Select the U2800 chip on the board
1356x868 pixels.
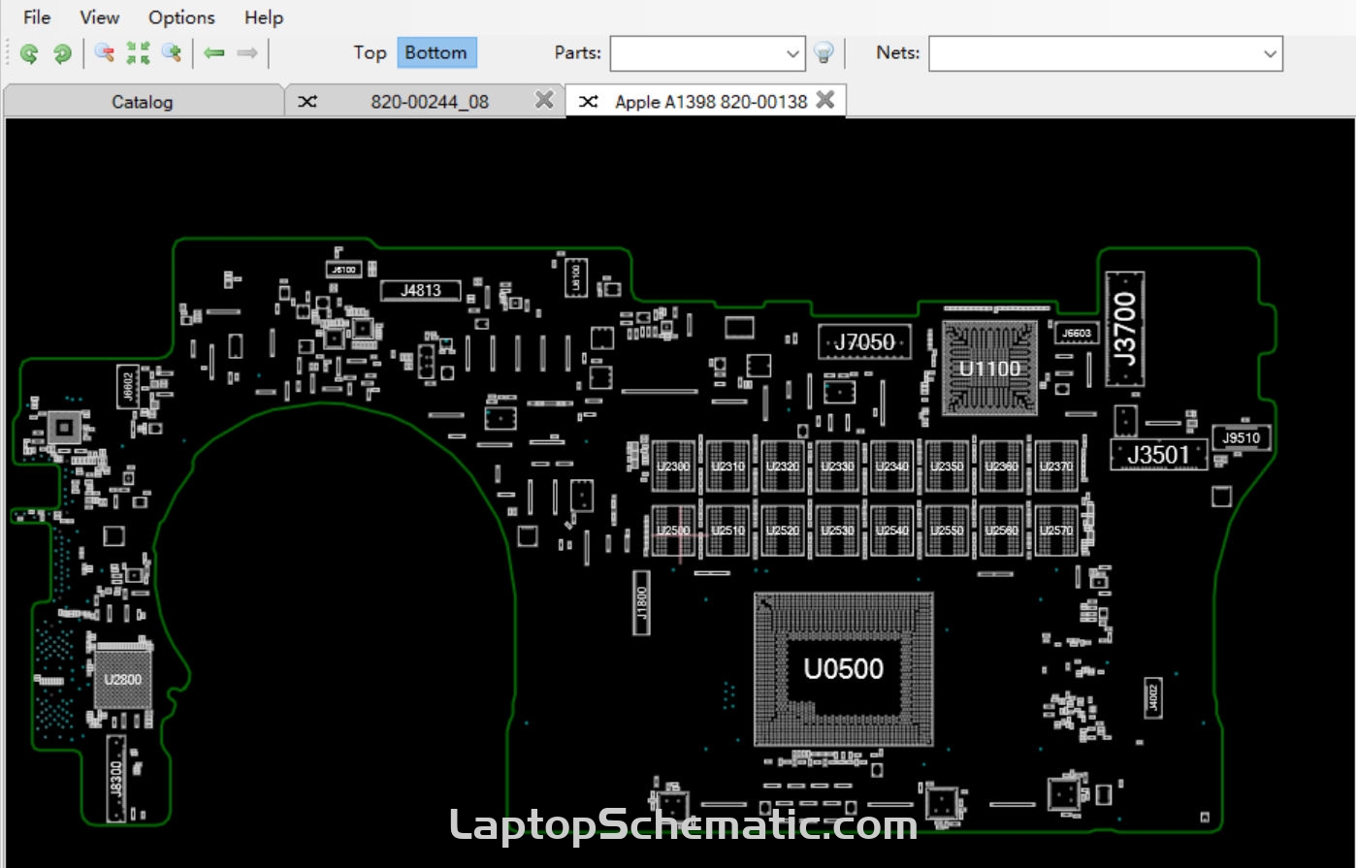123,680
